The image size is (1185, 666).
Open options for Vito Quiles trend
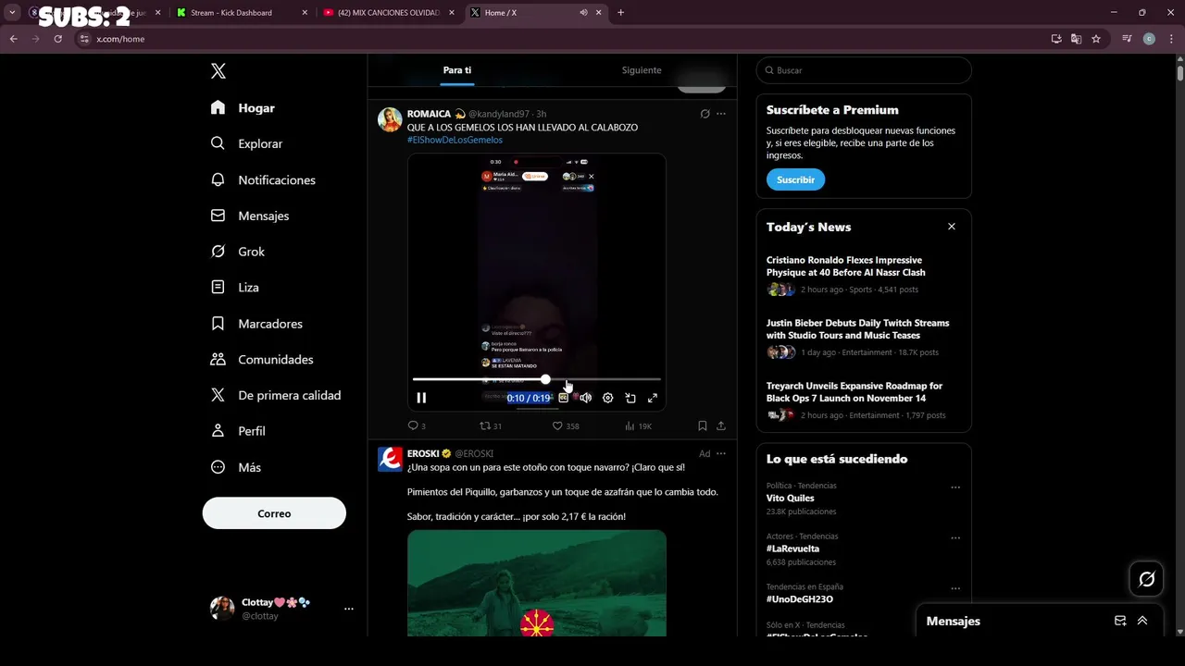pos(955,487)
